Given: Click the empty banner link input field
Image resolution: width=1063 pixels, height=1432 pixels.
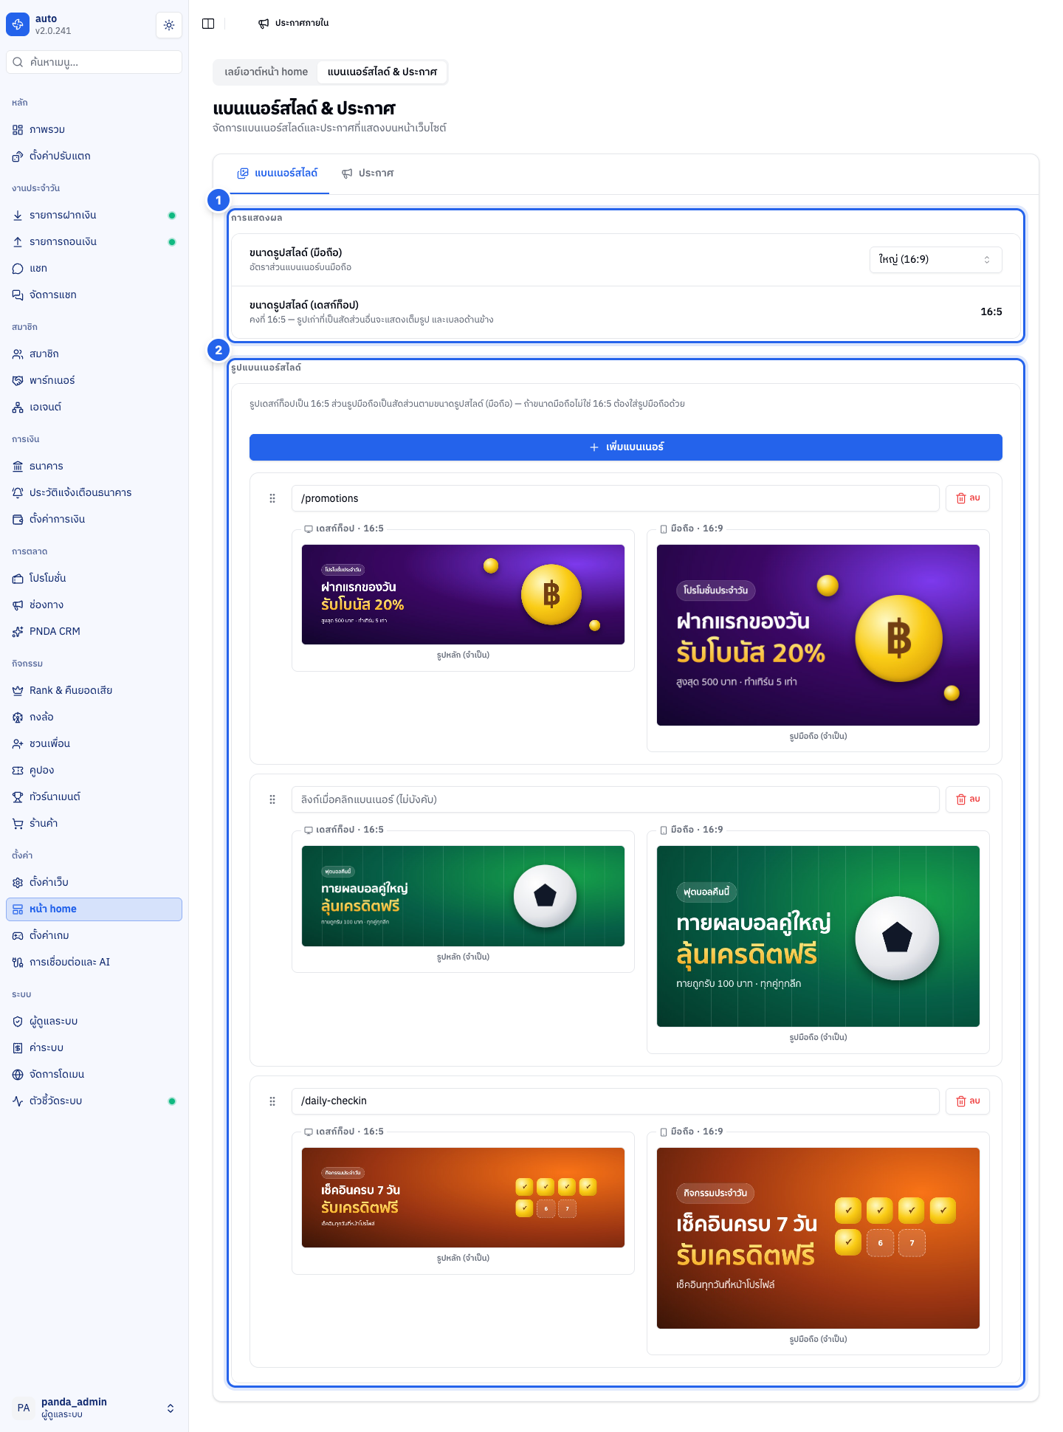Looking at the screenshot, I should pyautogui.click(x=616, y=799).
